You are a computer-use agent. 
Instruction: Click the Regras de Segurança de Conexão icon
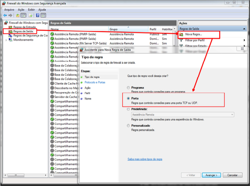tap(10, 35)
